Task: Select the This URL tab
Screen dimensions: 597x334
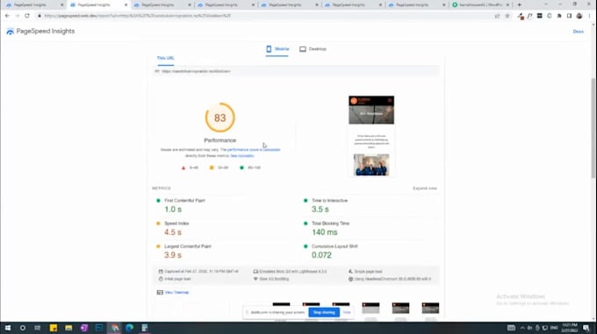Action: (165, 58)
